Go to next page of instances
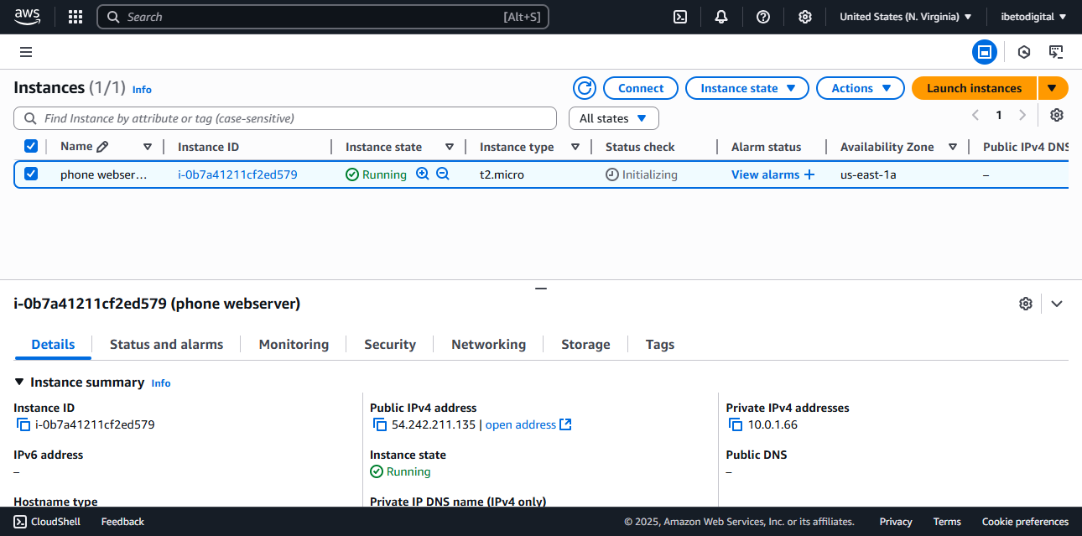1082x536 pixels. tap(1022, 115)
